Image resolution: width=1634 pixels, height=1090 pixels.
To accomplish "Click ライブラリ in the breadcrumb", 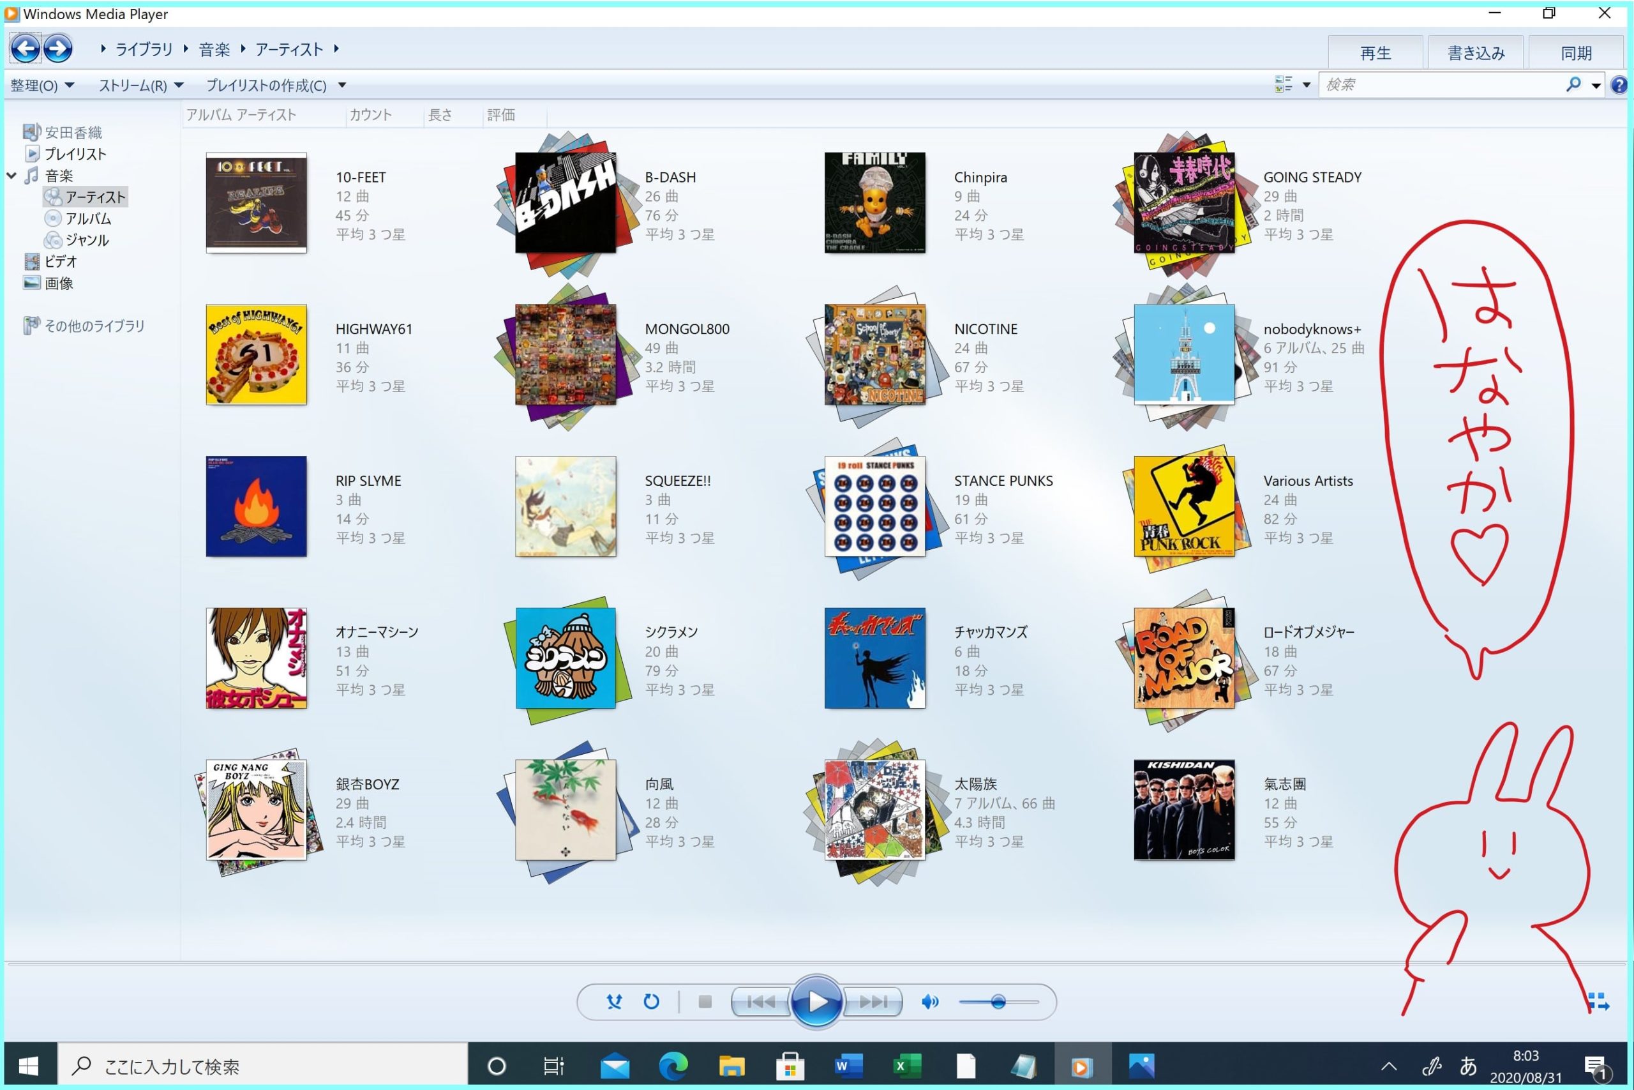I will (x=144, y=49).
